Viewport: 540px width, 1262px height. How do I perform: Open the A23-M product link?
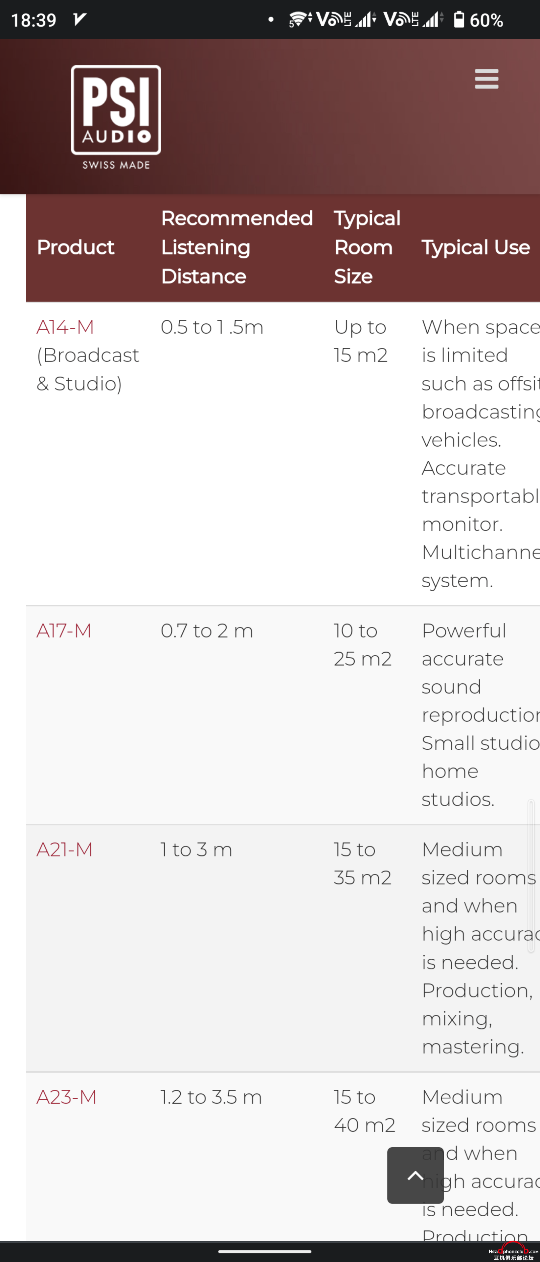(67, 1096)
